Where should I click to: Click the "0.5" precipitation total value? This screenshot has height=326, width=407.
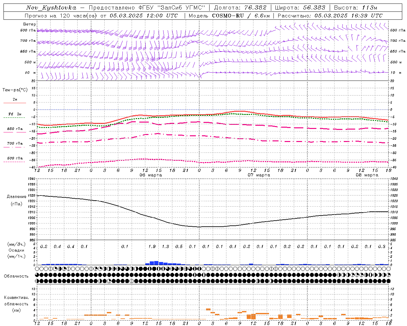point(179,246)
